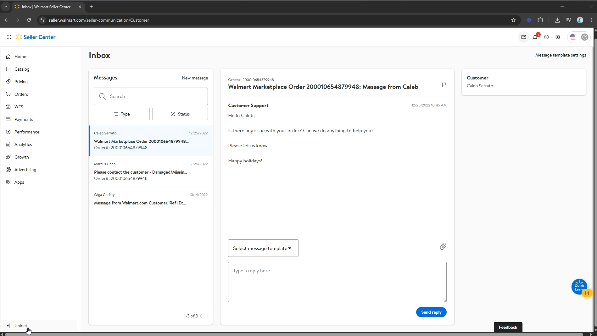Open Payments section

pyautogui.click(x=24, y=119)
